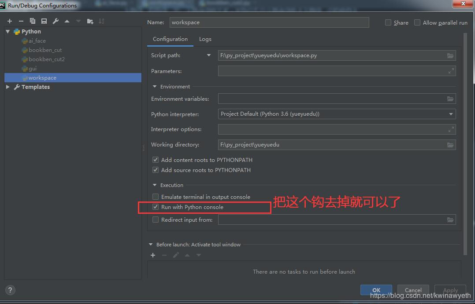Copy the selected configuration

[x=33, y=21]
